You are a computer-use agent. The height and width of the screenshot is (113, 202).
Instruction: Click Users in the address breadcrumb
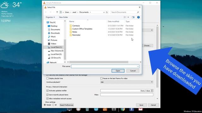click(x=67, y=12)
